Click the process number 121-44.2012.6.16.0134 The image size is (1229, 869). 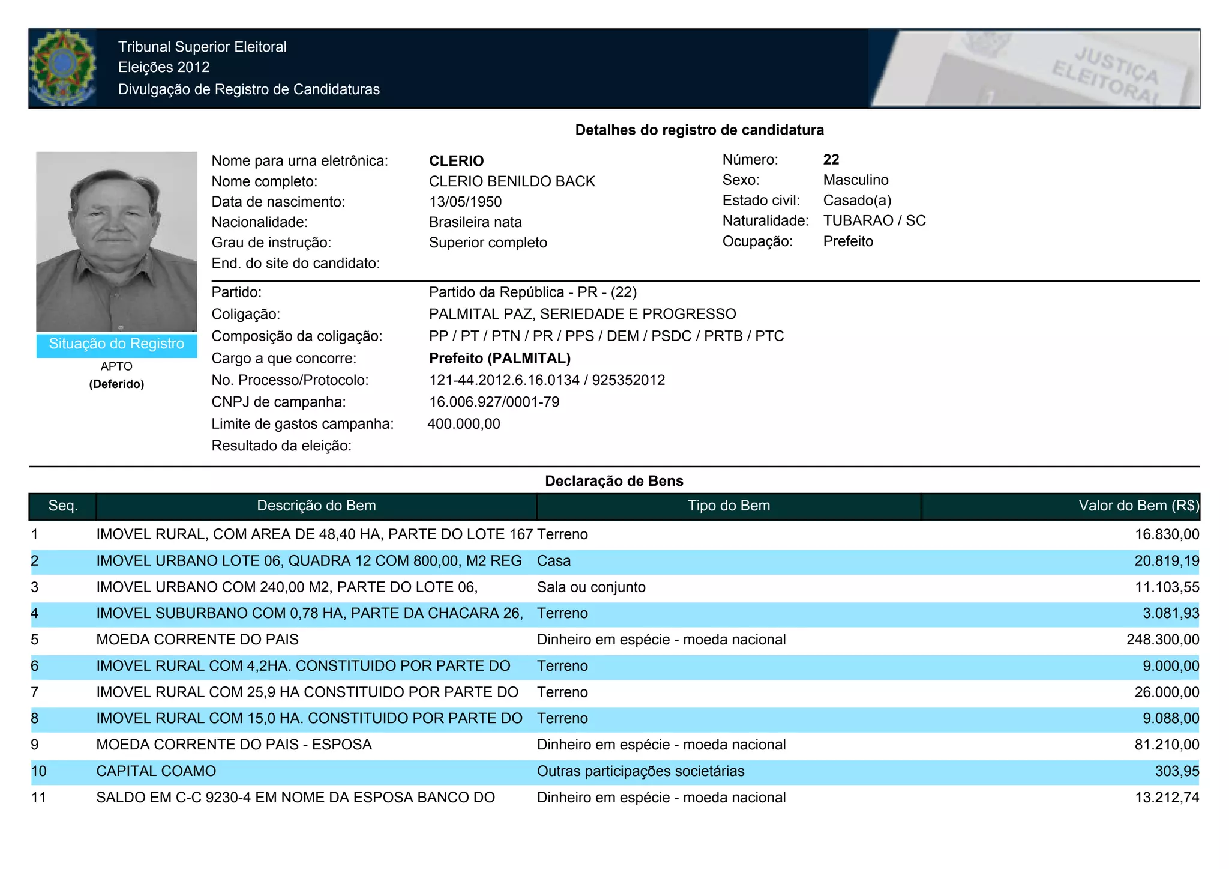pos(504,380)
